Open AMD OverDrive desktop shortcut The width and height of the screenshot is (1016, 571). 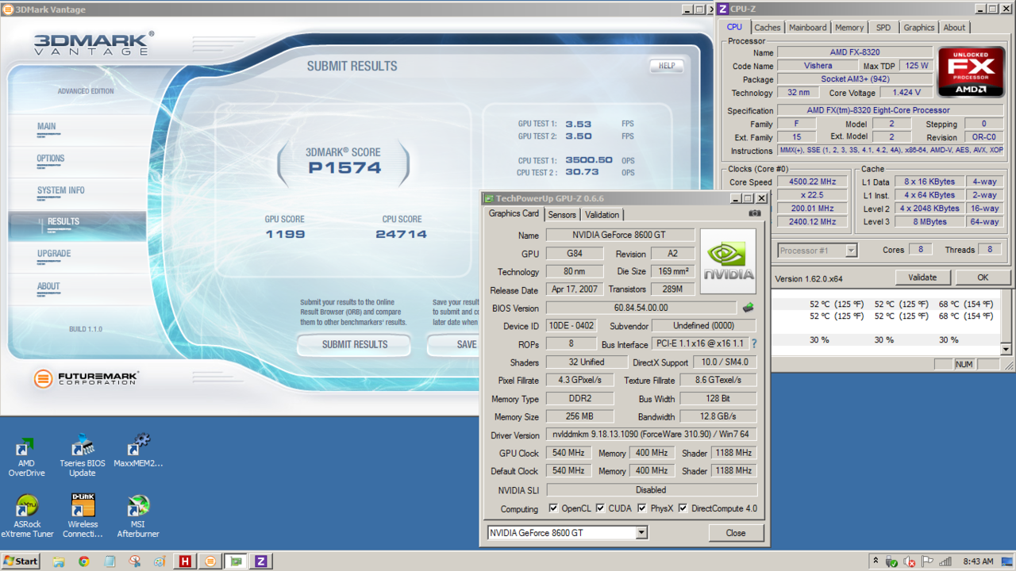[26, 457]
